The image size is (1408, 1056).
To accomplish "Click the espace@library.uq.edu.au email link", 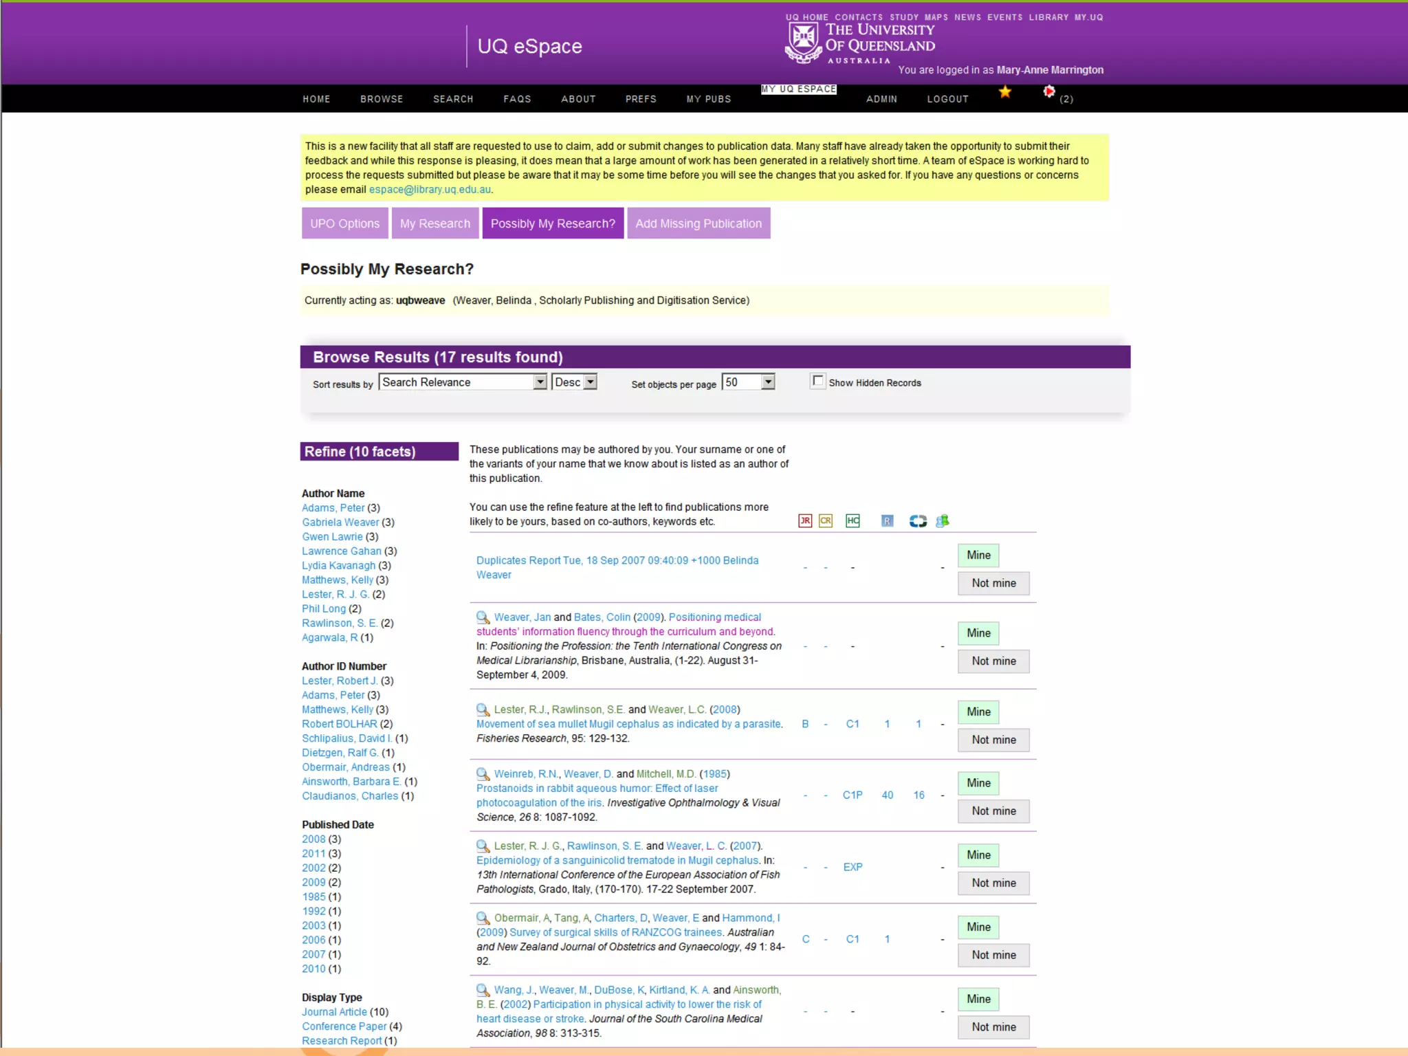I will coord(430,190).
